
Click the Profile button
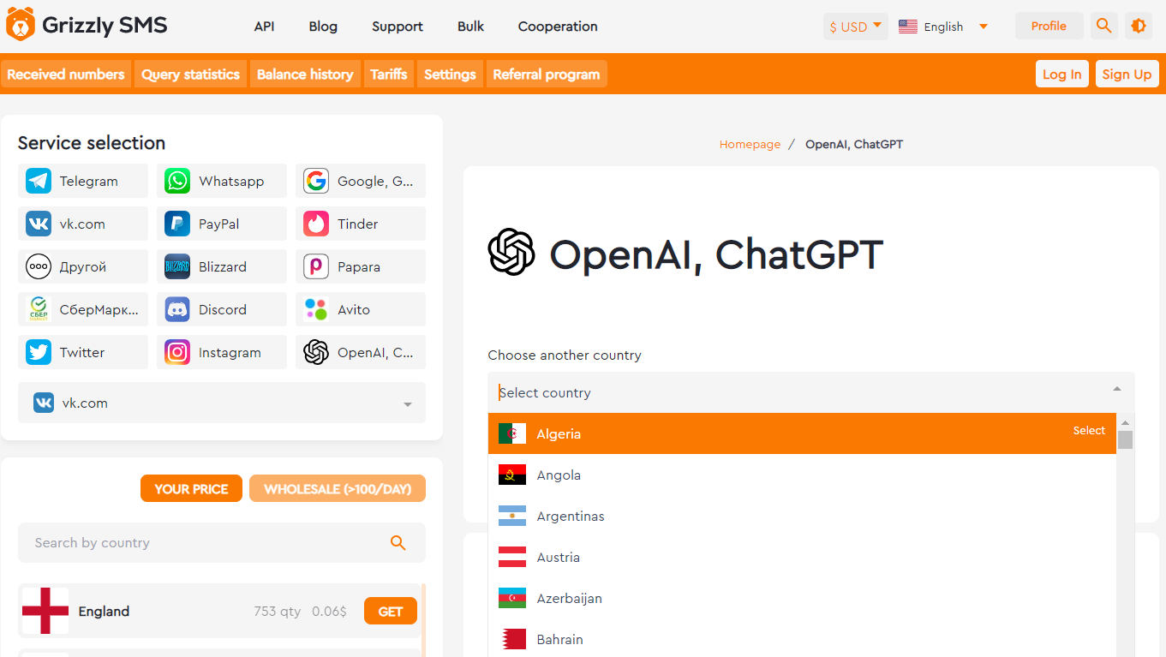tap(1049, 26)
